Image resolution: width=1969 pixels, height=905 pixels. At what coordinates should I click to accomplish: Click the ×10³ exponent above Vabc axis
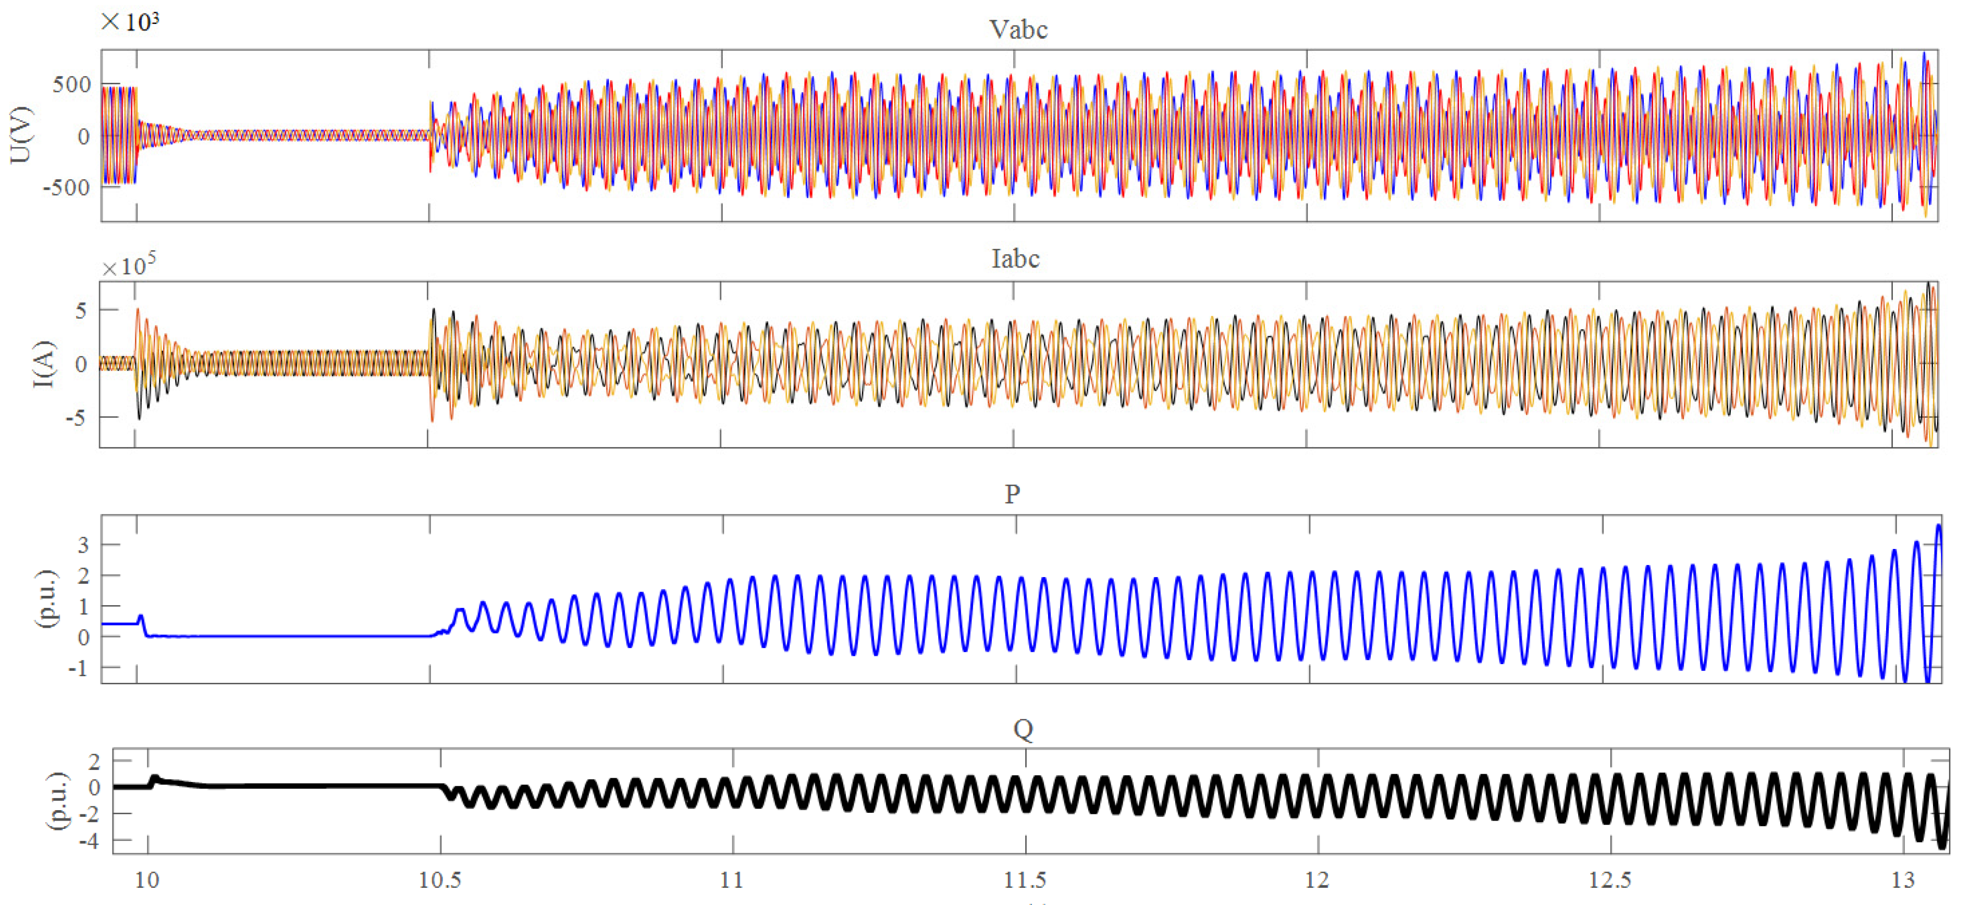(x=130, y=21)
